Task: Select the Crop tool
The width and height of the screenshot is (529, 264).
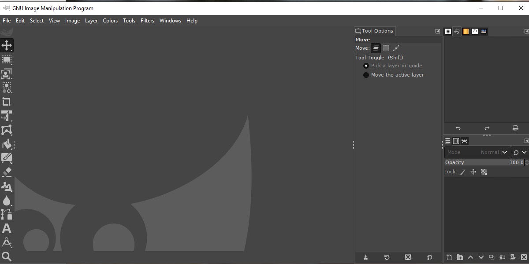Action: (7, 102)
